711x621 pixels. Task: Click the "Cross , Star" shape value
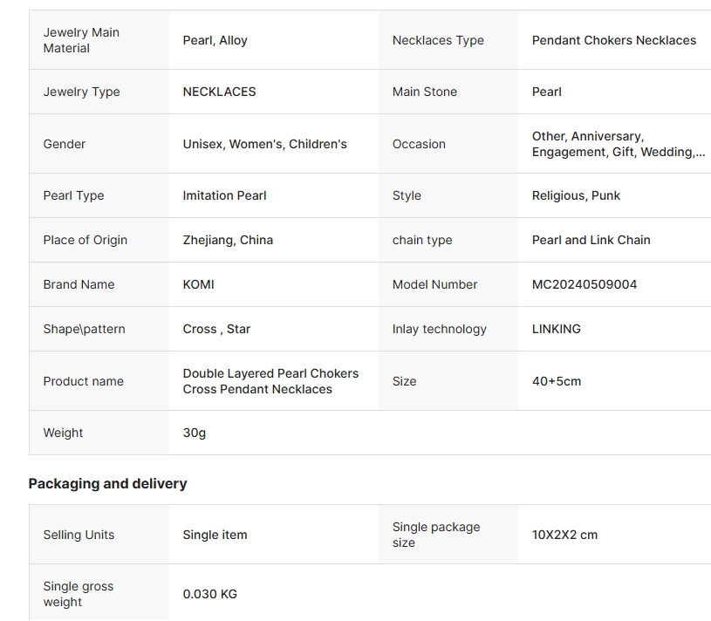tap(216, 329)
